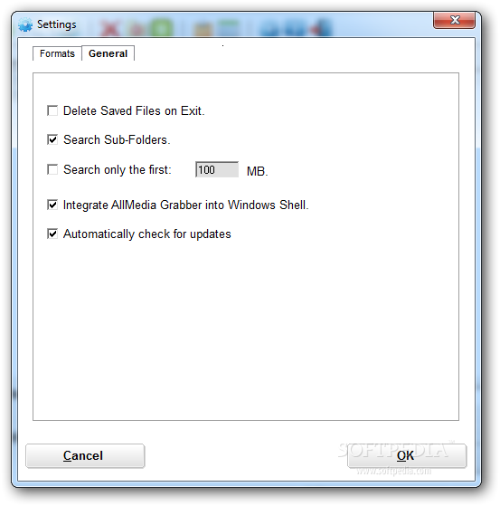Click the 'Automatically check for updates' label text
Screen dimensions: 500x506
click(147, 234)
